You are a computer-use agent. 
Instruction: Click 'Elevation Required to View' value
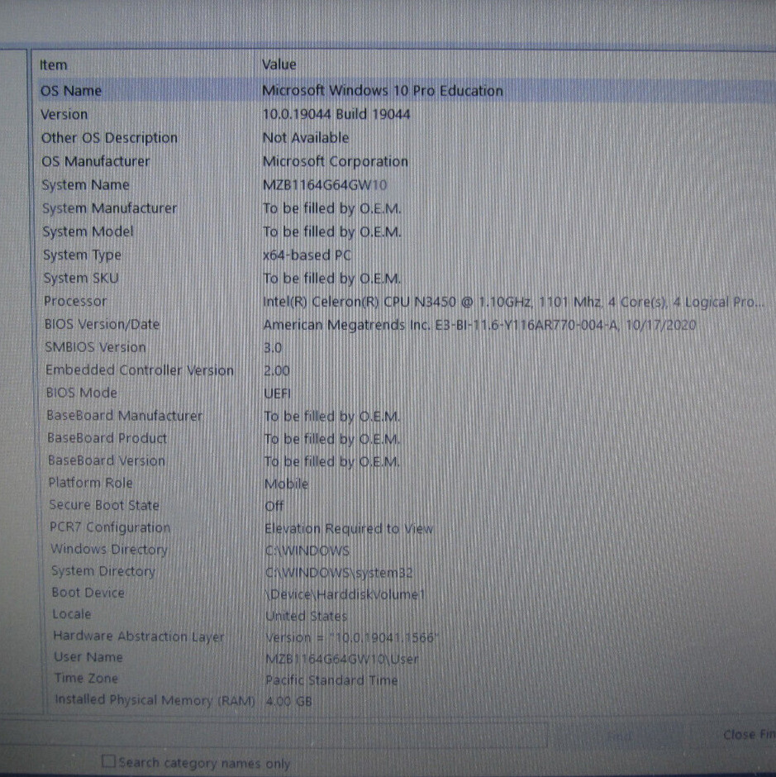[x=349, y=529]
